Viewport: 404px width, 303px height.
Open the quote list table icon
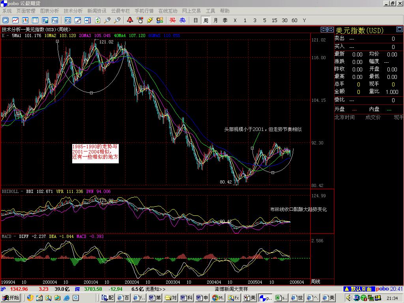[35, 20]
